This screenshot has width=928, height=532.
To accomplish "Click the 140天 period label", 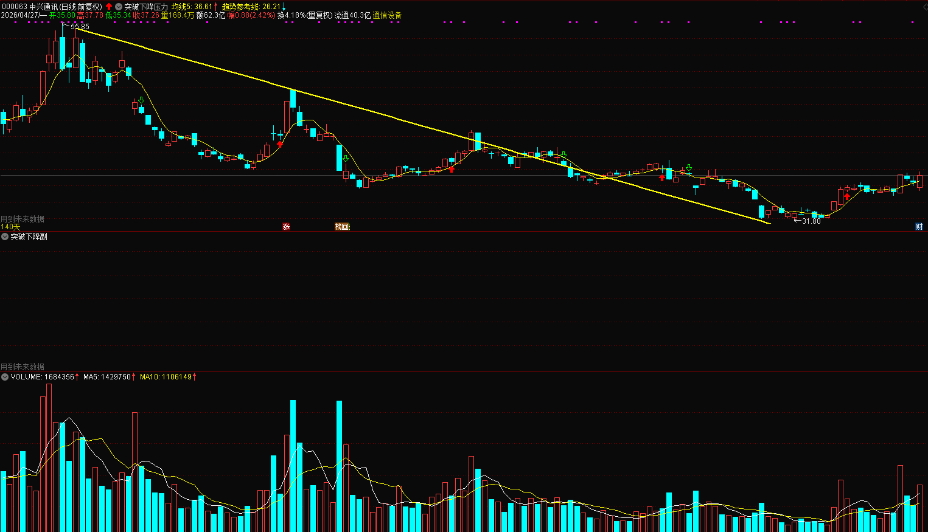I will 11,227.
